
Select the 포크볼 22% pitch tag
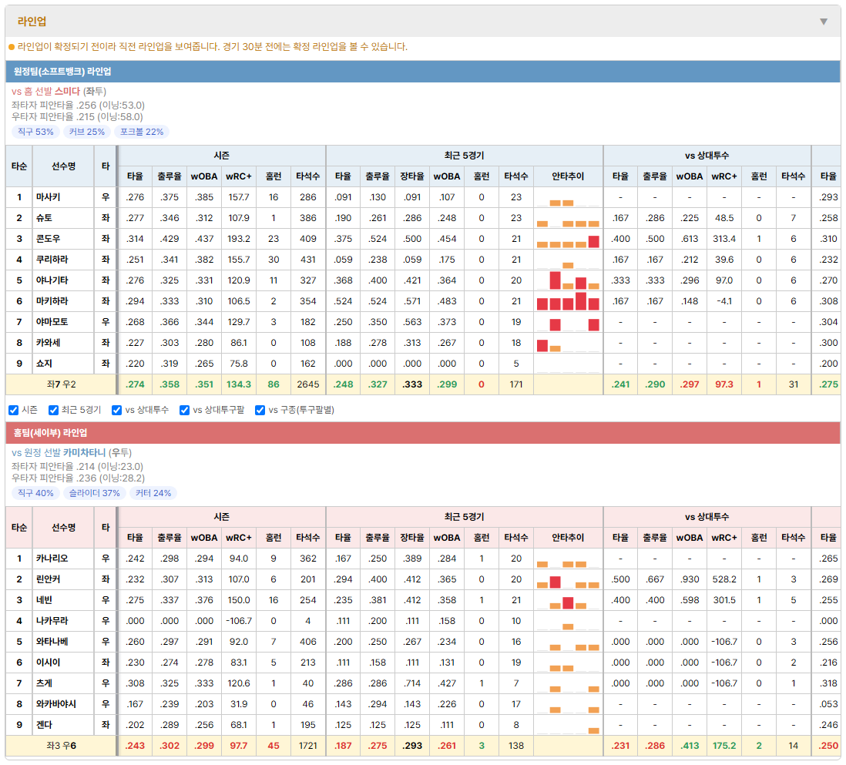coord(141,132)
